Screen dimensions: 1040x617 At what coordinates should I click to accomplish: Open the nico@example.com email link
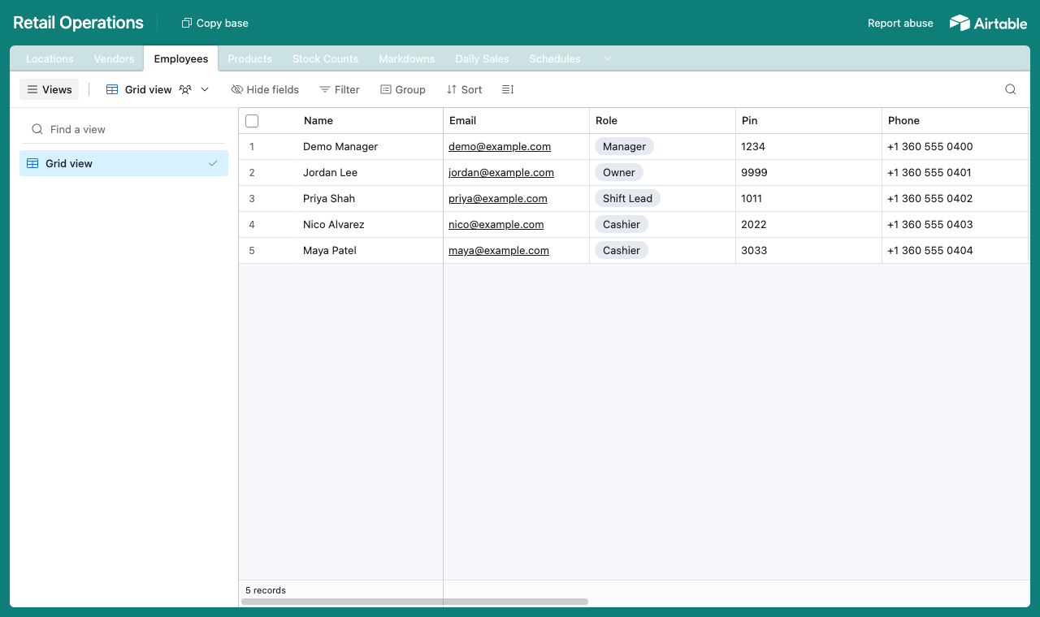(496, 225)
